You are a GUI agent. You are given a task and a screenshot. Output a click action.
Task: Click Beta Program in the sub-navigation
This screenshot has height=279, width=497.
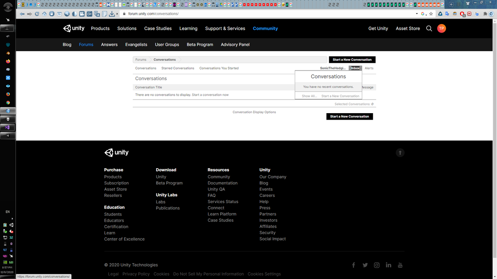pyautogui.click(x=200, y=45)
